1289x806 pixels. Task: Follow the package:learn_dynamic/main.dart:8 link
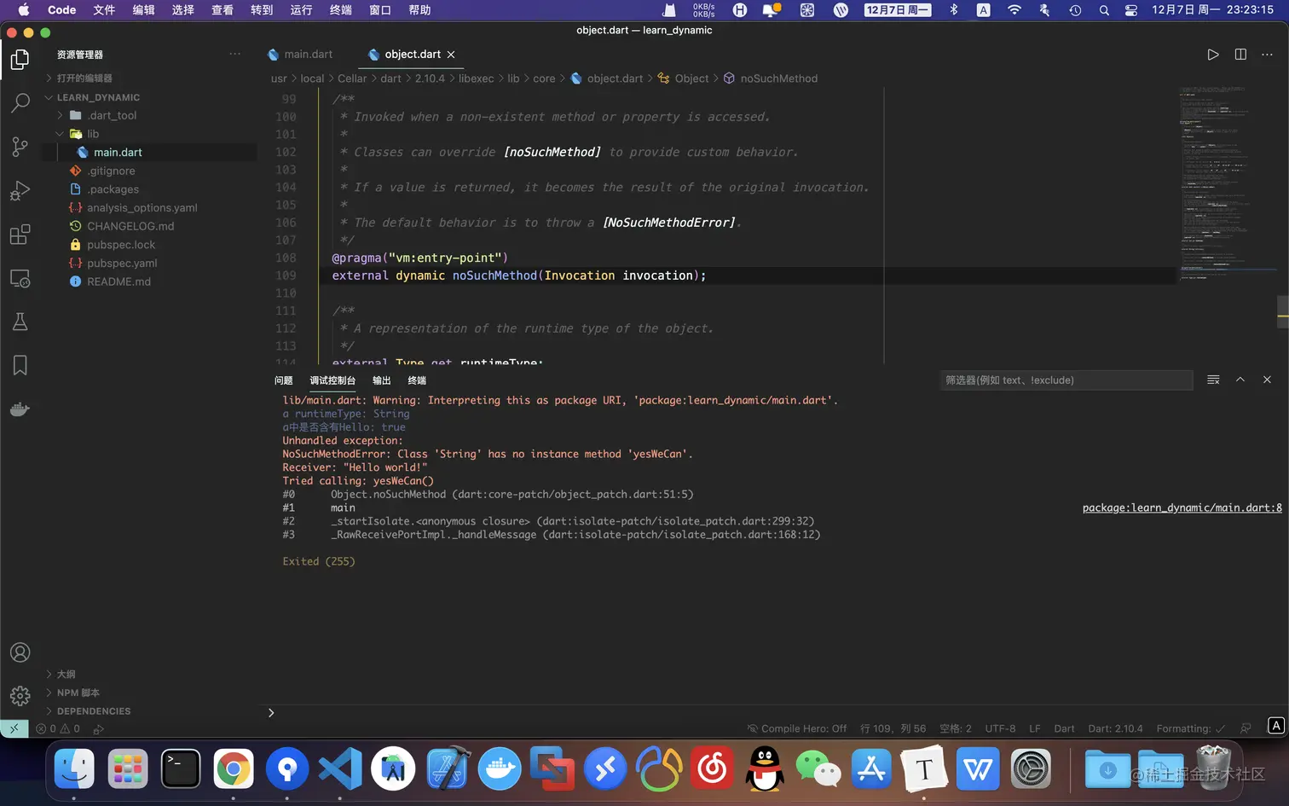(x=1182, y=507)
